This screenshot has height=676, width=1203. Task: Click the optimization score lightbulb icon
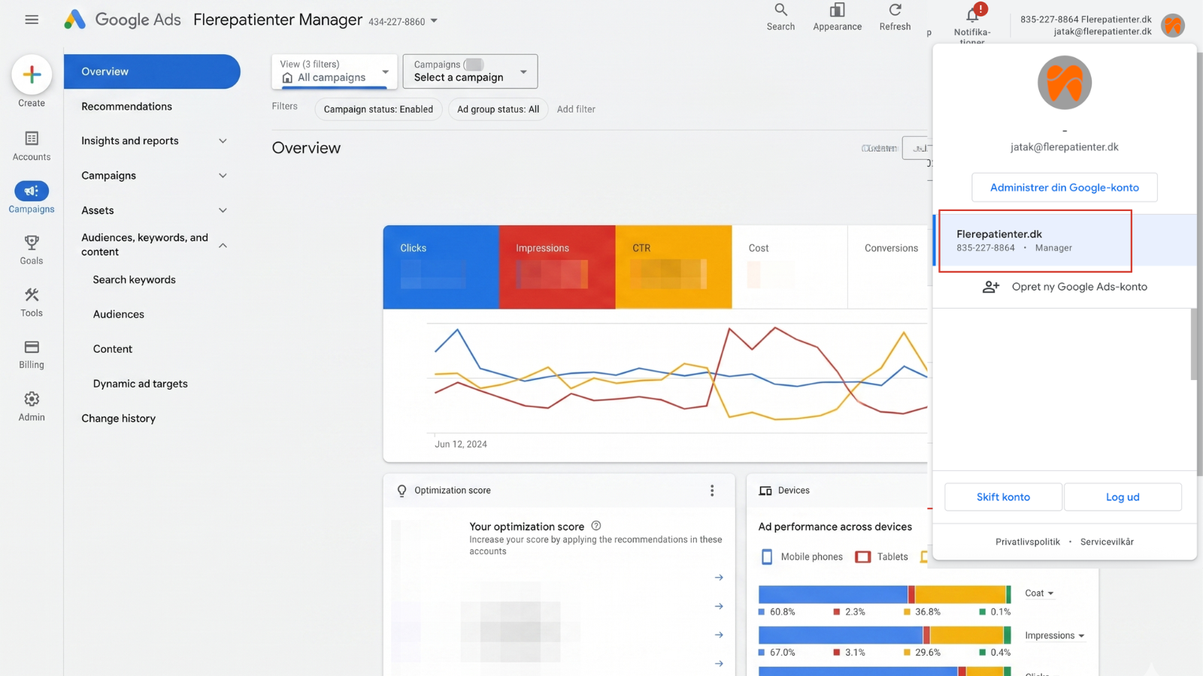coord(402,490)
